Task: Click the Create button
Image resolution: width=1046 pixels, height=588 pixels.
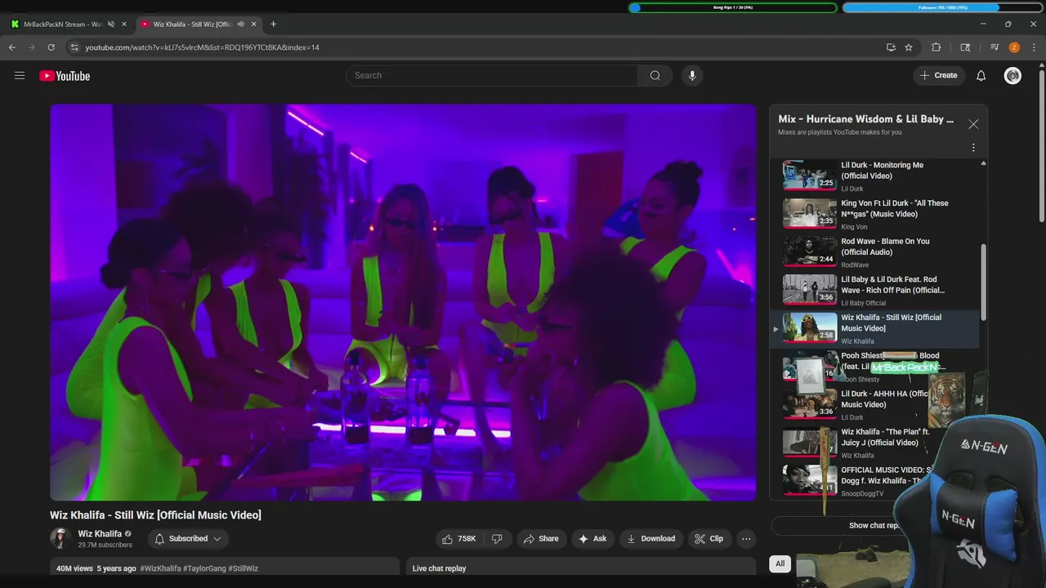Action: [x=938, y=75]
